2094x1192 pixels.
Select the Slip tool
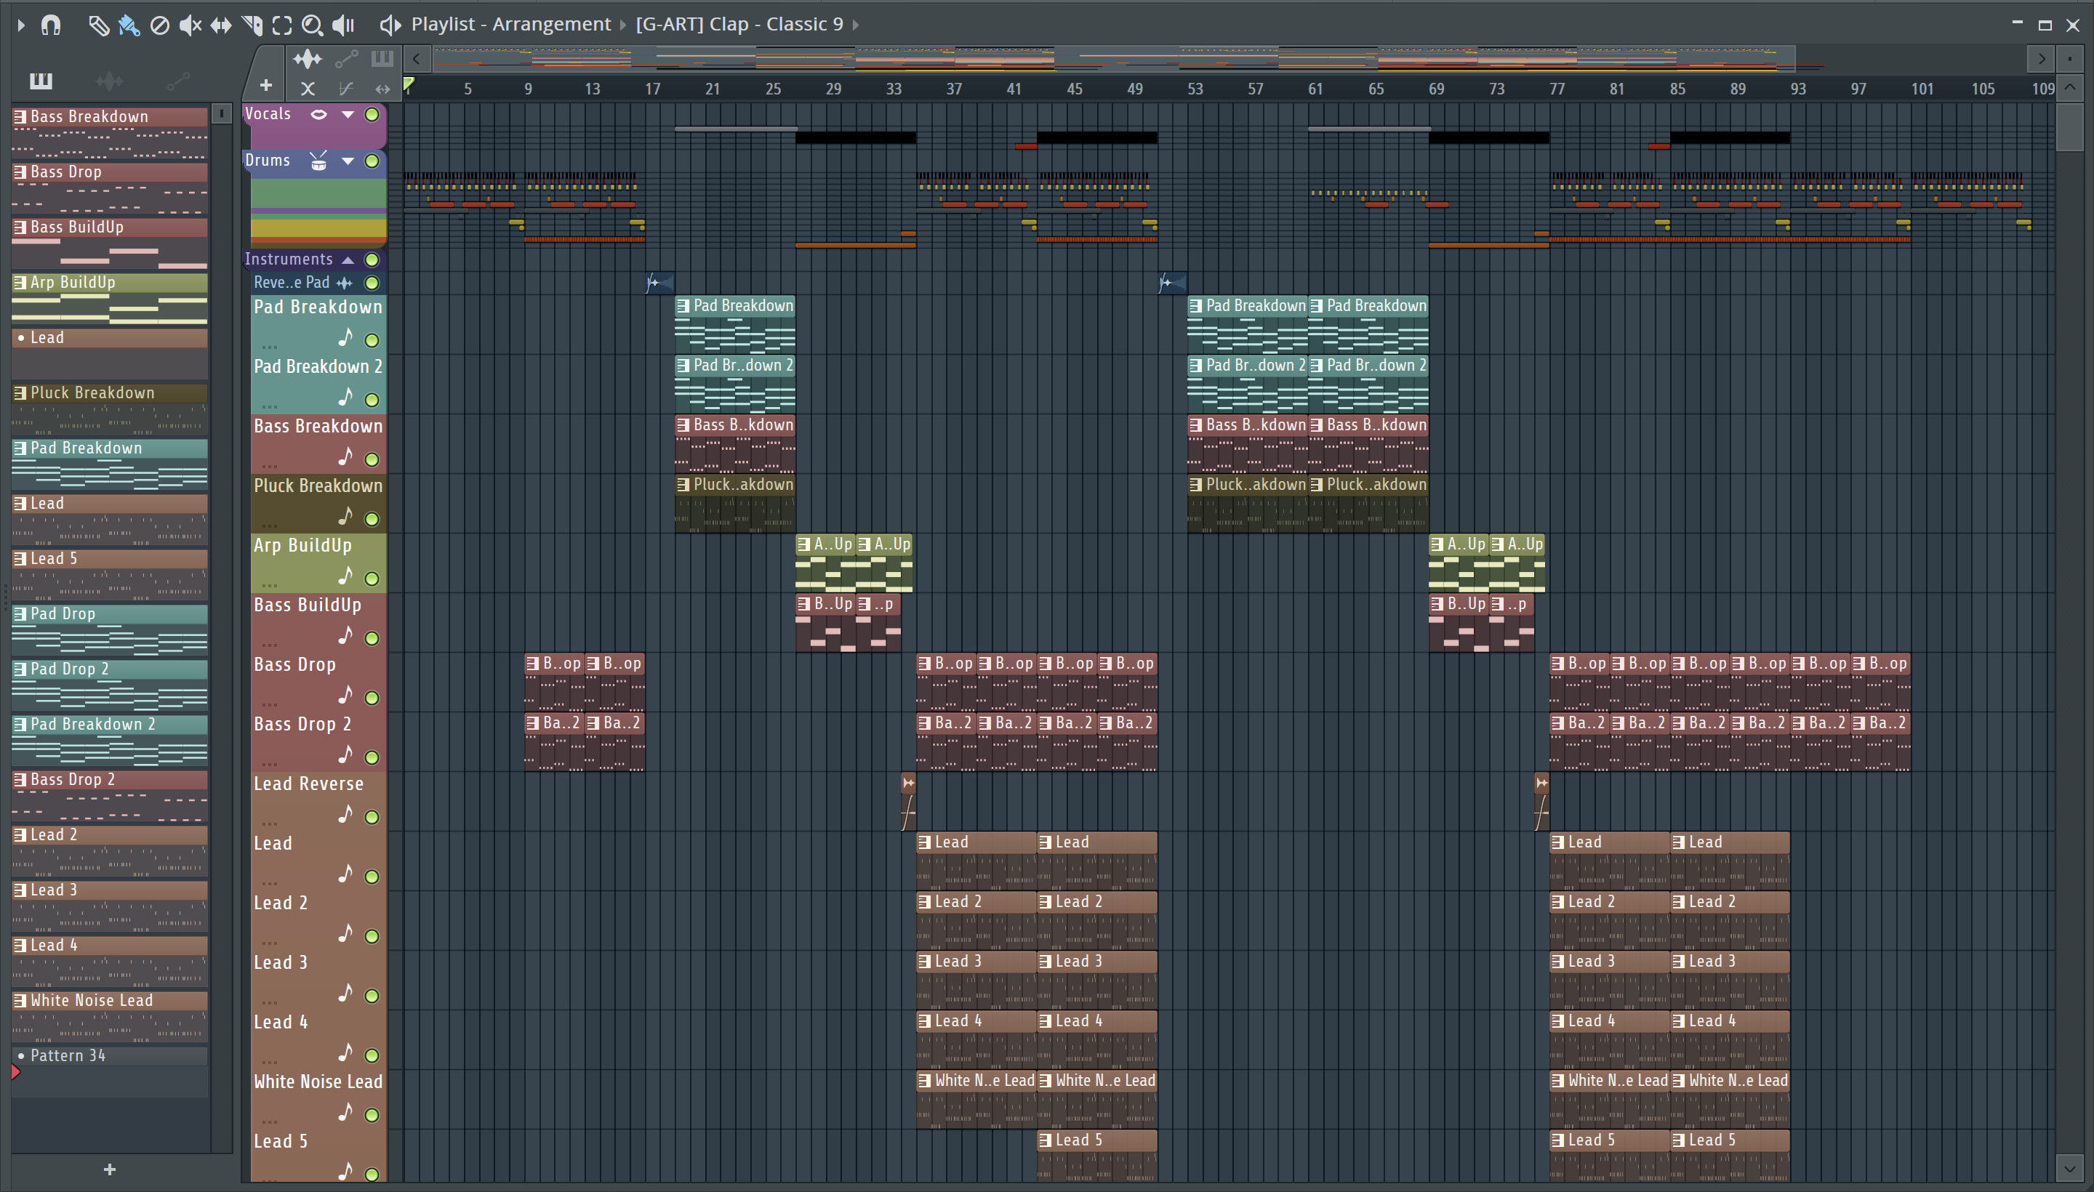tap(220, 25)
